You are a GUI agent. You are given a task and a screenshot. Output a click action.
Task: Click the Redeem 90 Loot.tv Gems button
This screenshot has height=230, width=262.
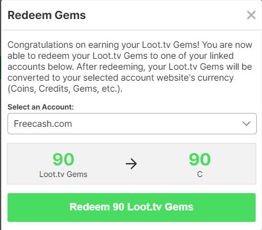[x=132, y=208]
